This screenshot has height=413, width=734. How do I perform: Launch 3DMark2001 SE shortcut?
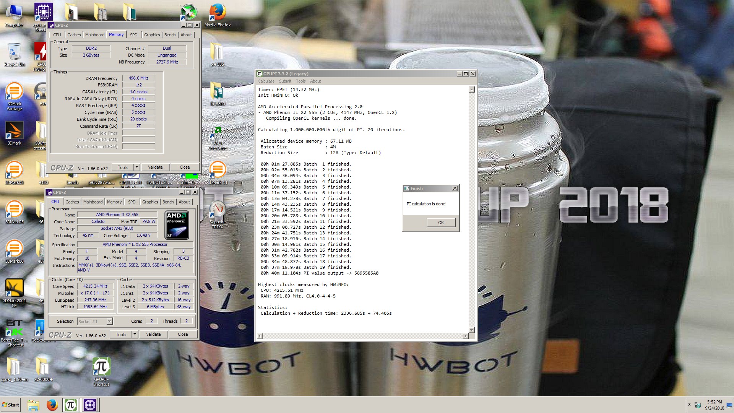pyautogui.click(x=14, y=293)
